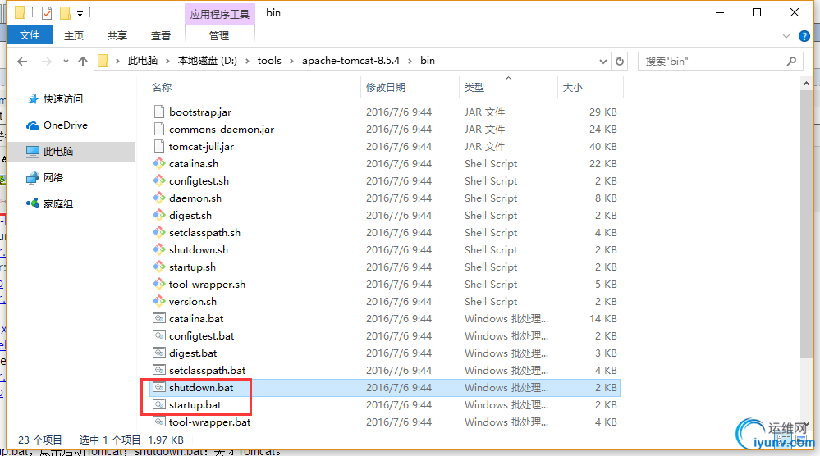This screenshot has height=456, width=820.
Task: Open Explorer help question mark
Action: 804,36
